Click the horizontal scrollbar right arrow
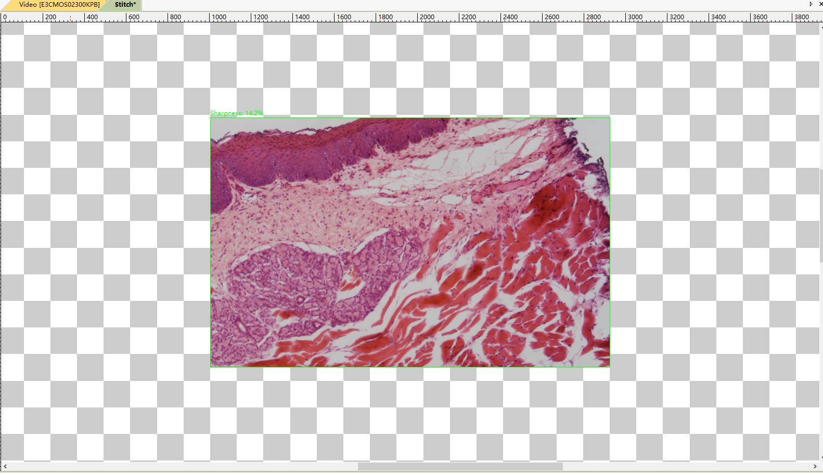This screenshot has height=475, width=823. click(815, 466)
